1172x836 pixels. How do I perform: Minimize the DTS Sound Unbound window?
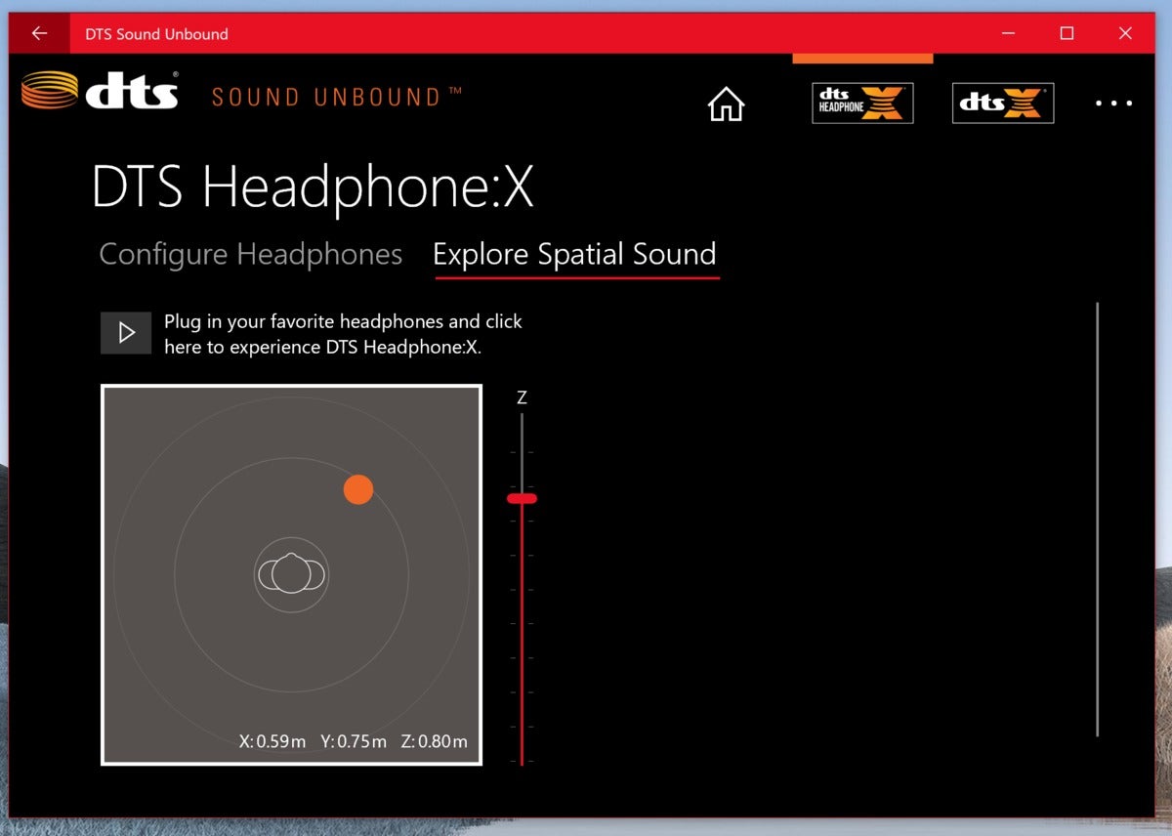coord(1007,33)
